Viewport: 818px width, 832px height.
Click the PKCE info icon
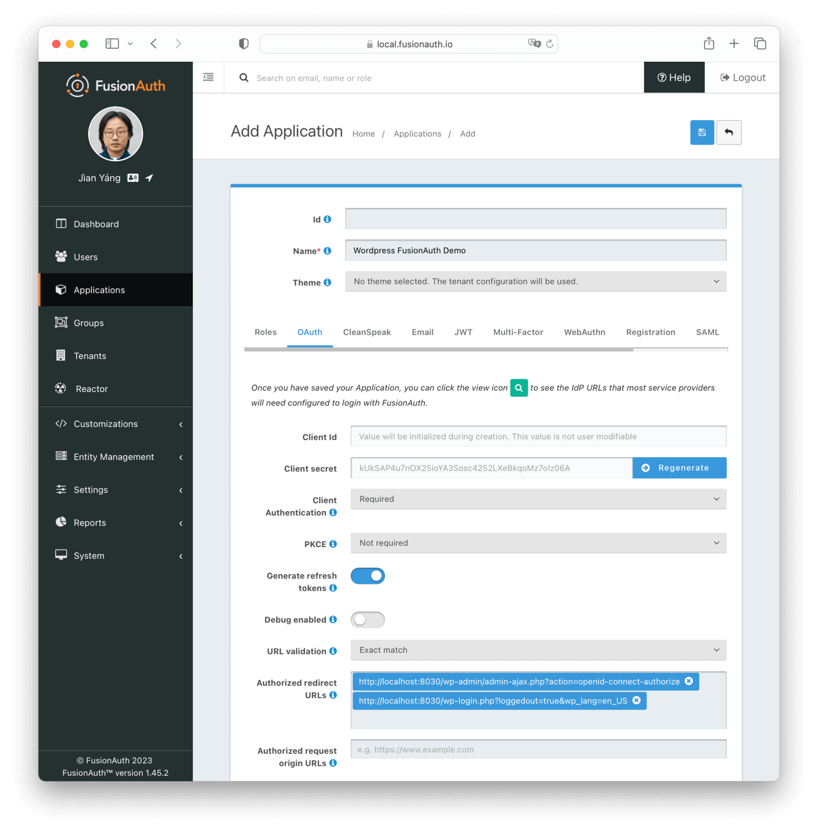click(x=333, y=544)
